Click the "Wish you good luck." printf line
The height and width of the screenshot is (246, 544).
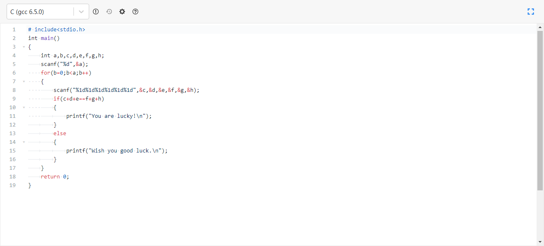(x=117, y=151)
